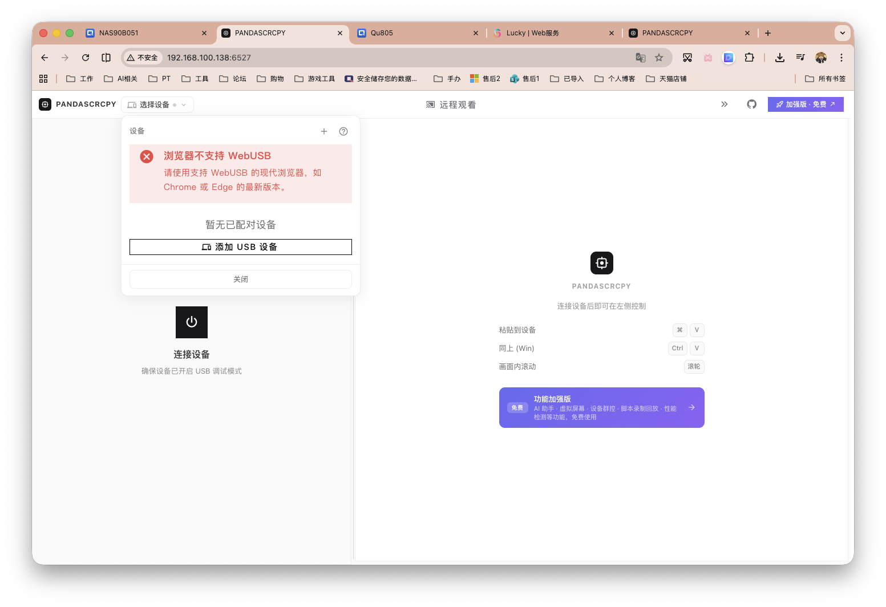
Task: Click the 远程观看 cast icon
Action: (430, 104)
